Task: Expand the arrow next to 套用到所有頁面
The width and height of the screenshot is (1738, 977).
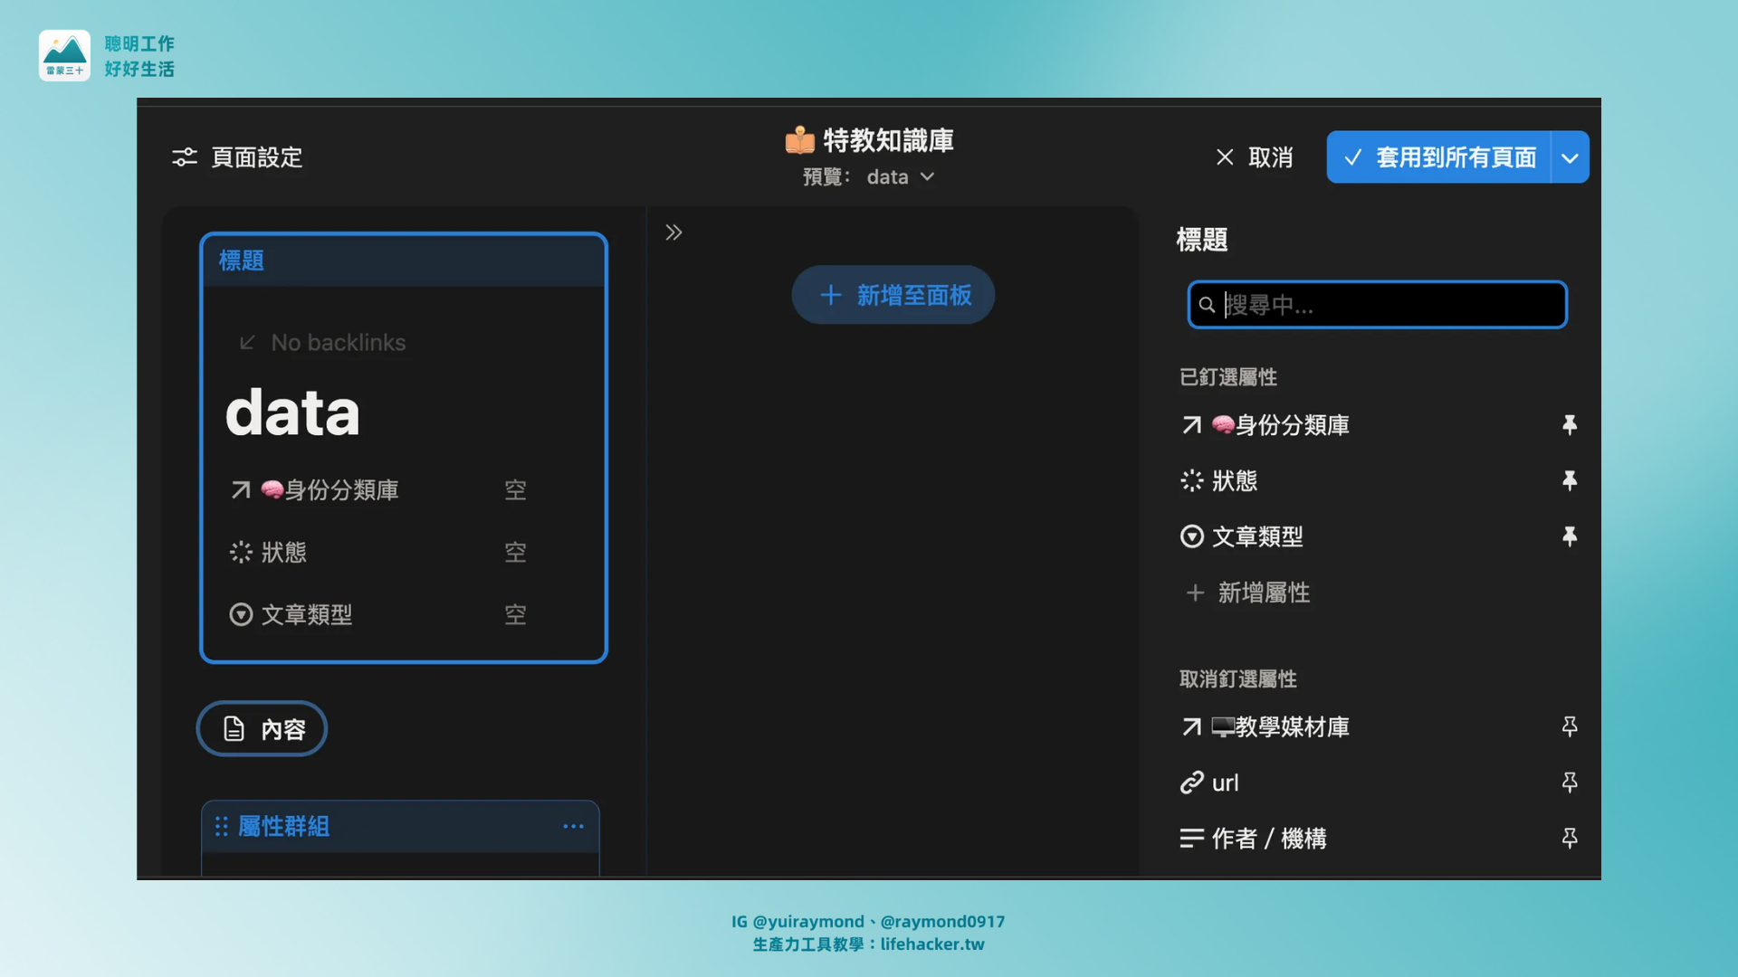Action: coord(1571,157)
